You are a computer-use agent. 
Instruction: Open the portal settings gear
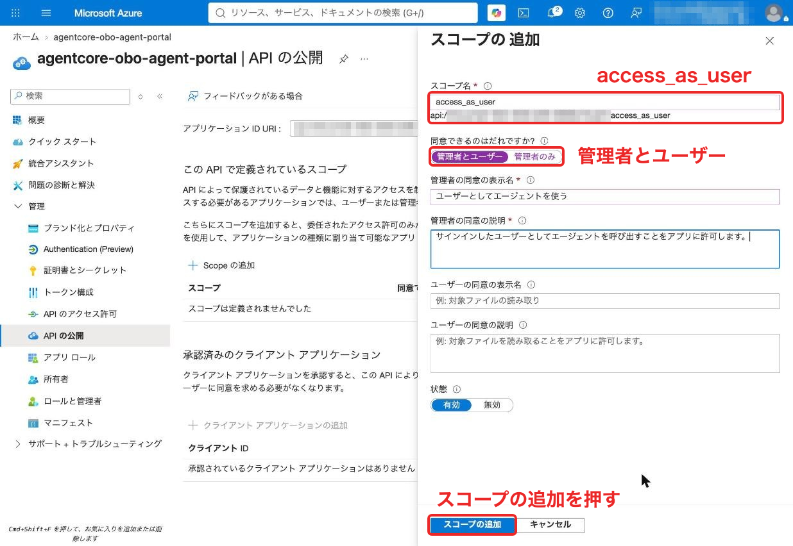[580, 13]
